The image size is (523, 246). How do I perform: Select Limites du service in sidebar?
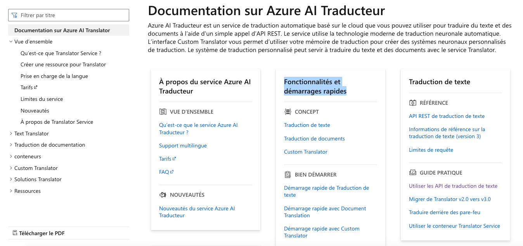point(42,99)
